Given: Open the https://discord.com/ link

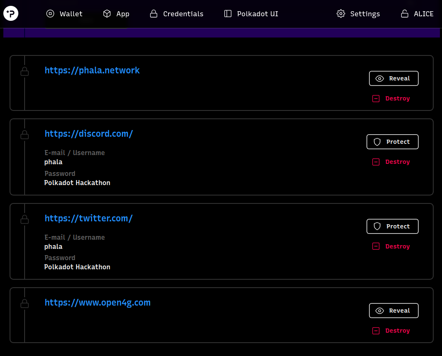Looking at the screenshot, I should tap(89, 134).
